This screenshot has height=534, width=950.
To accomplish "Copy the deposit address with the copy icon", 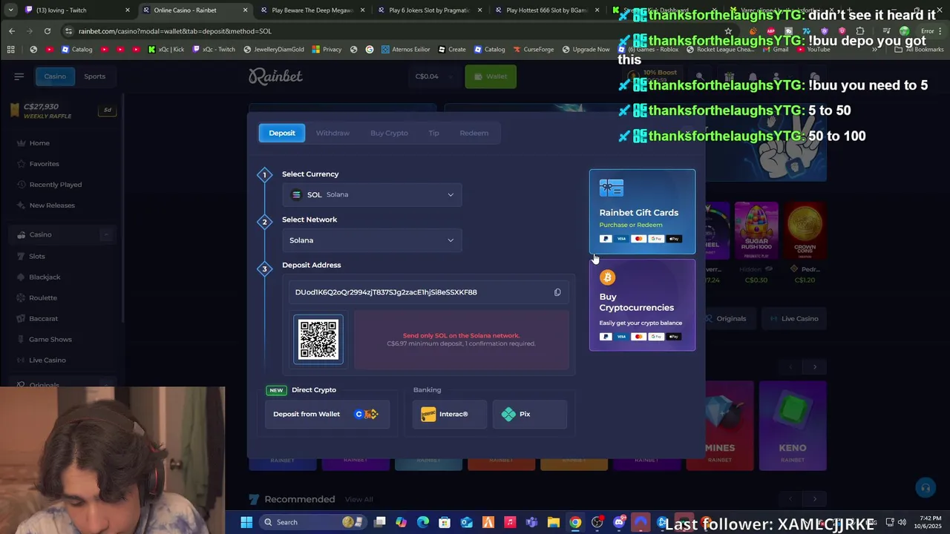I will pos(557,292).
